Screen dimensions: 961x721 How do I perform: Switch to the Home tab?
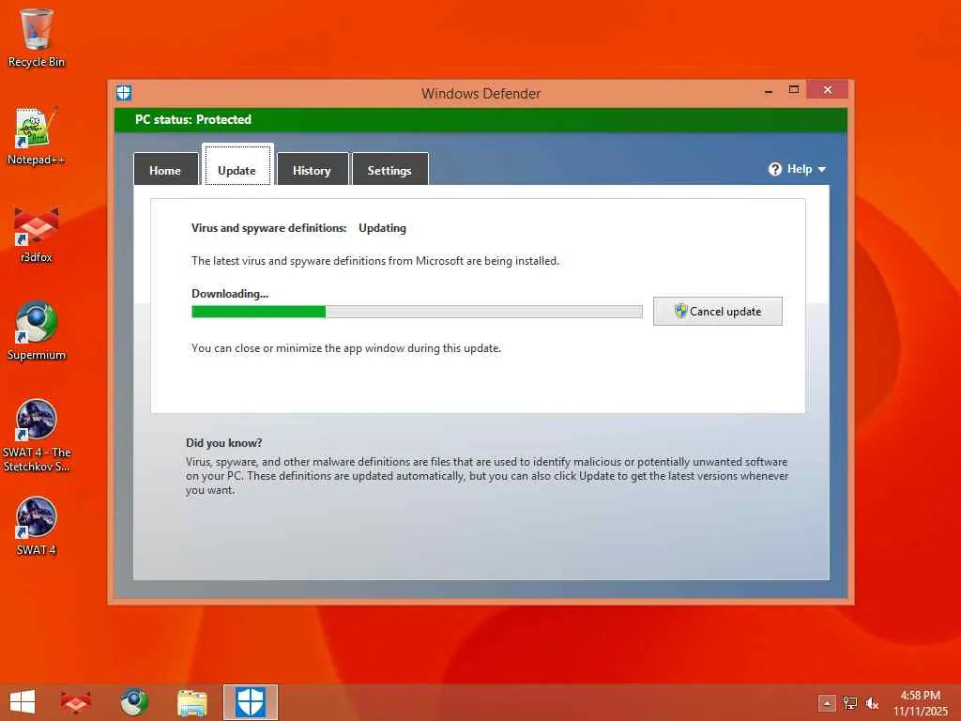(x=165, y=169)
